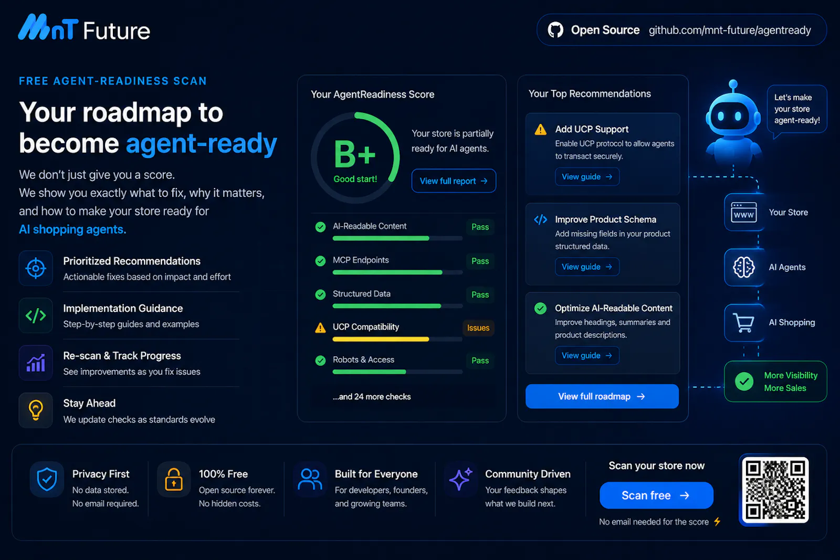Click the View full roadmap button
840x560 pixels.
[x=602, y=396]
